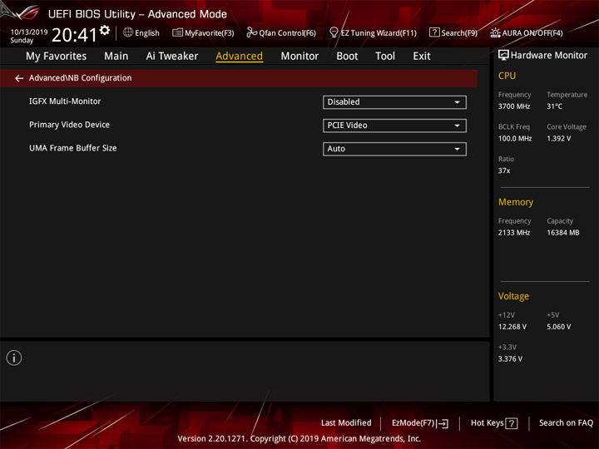Open MyFavorite(F3) list icon
The width and height of the screenshot is (599, 449).
tap(177, 32)
